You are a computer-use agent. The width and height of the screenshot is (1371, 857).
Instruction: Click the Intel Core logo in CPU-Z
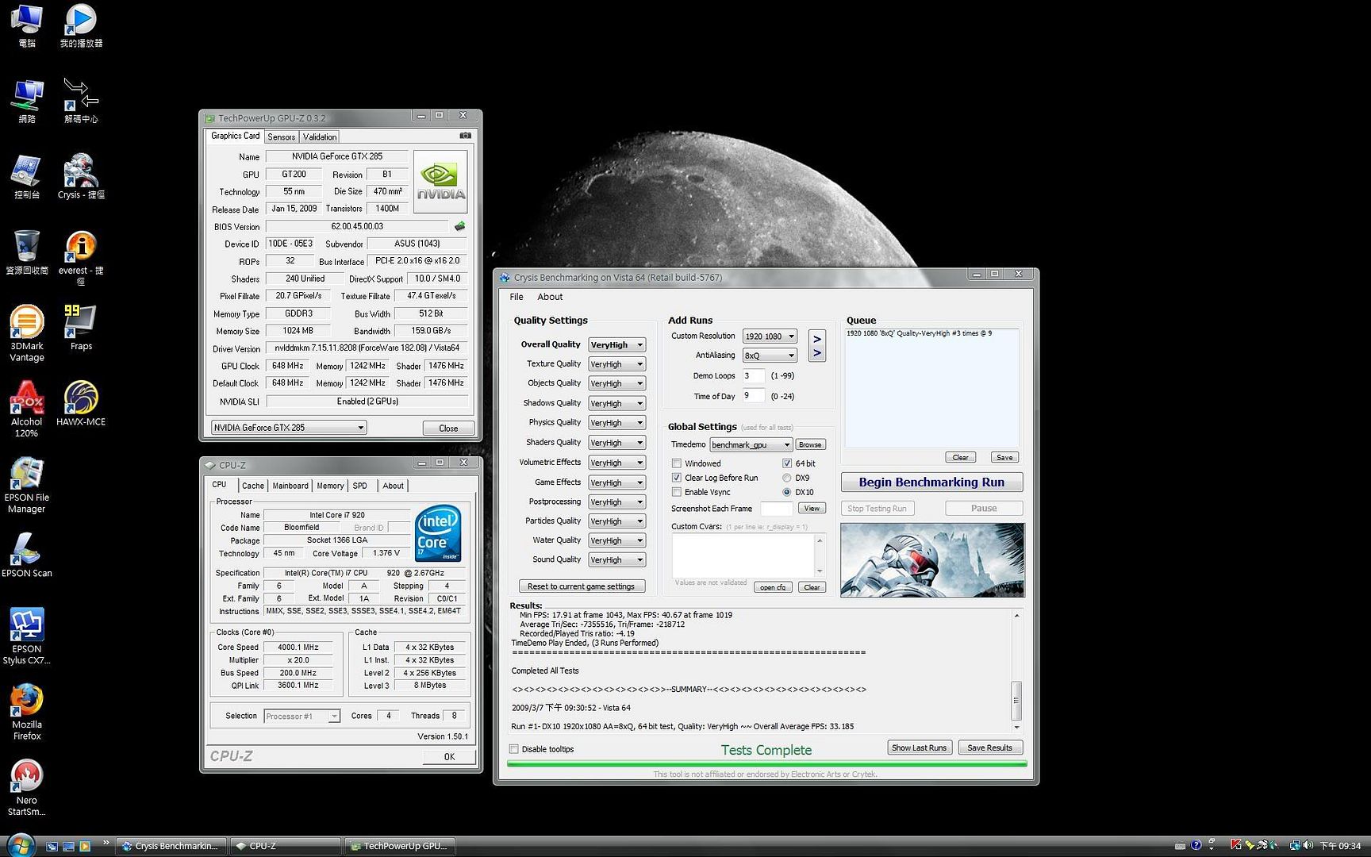pos(438,534)
